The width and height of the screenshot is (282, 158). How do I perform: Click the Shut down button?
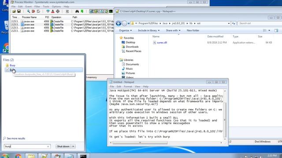click(63, 146)
